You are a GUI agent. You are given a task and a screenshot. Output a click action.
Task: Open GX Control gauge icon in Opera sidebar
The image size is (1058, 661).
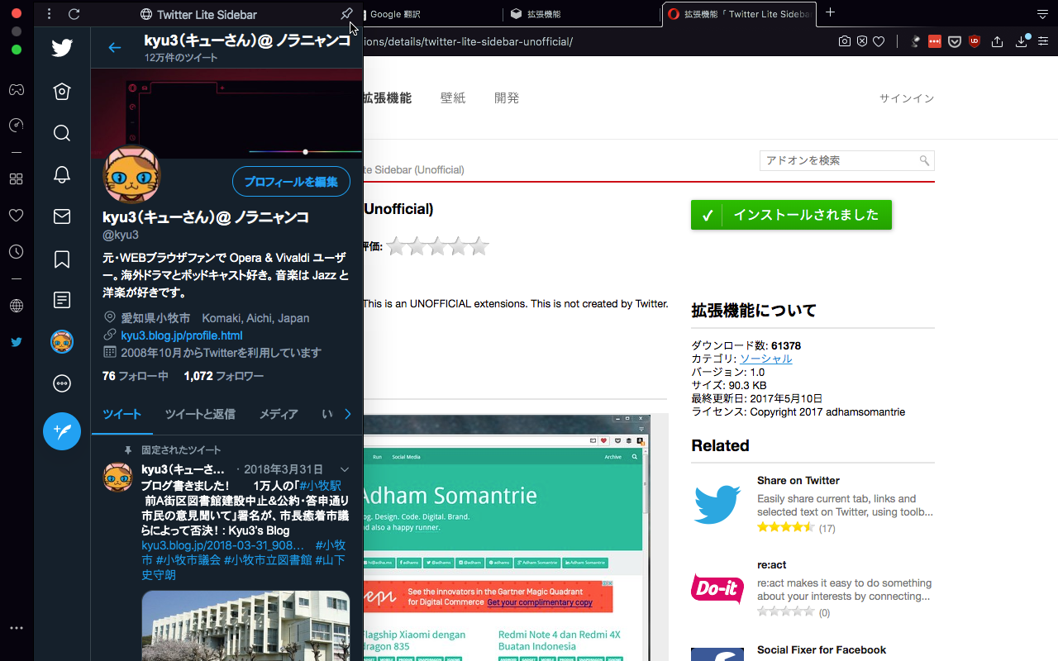click(x=16, y=126)
